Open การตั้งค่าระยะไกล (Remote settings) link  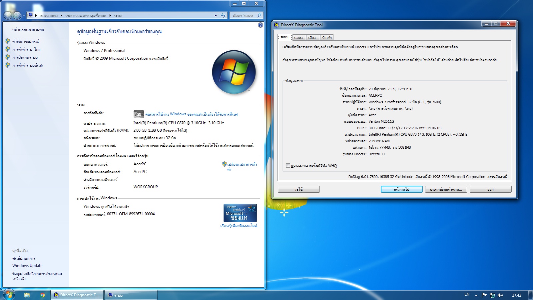click(x=26, y=49)
